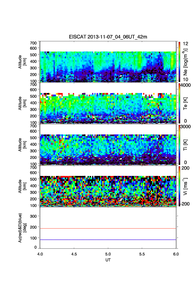This screenshot has height=290, width=193.
Task: Click the Altitude [km] label of Te panel
Action: coord(22,103)
